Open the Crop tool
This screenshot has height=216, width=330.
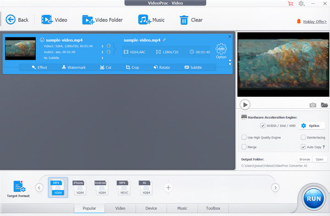(133, 67)
